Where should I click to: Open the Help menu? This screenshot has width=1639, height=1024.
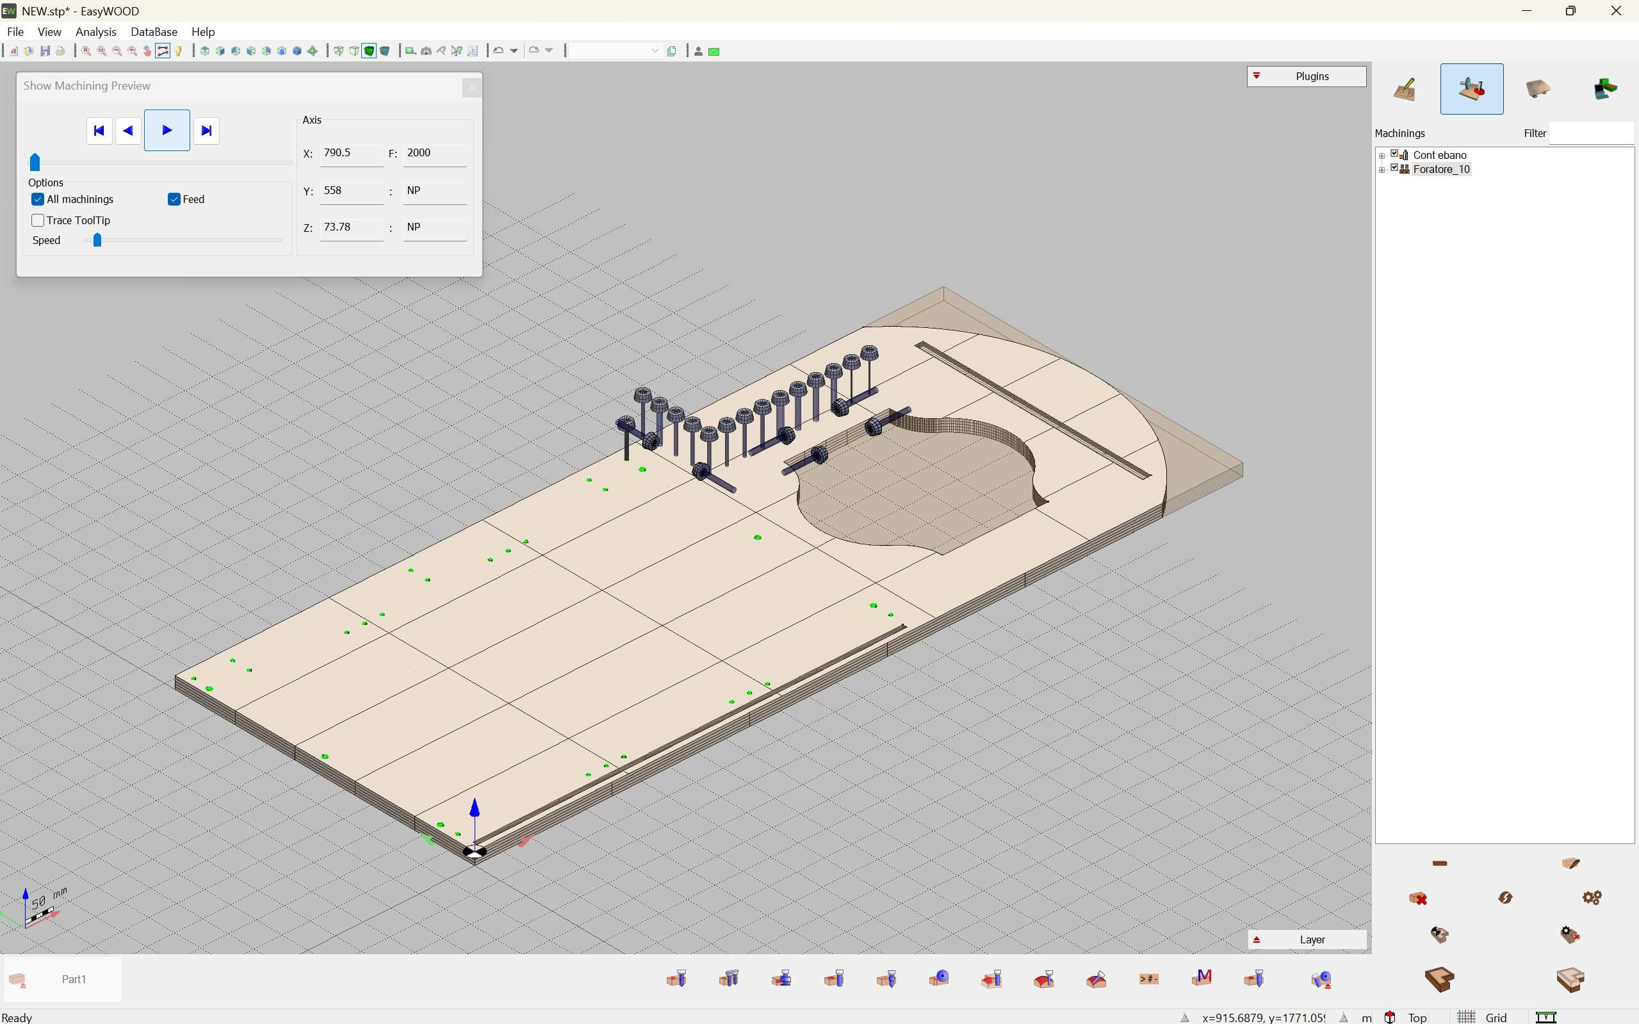tap(203, 32)
